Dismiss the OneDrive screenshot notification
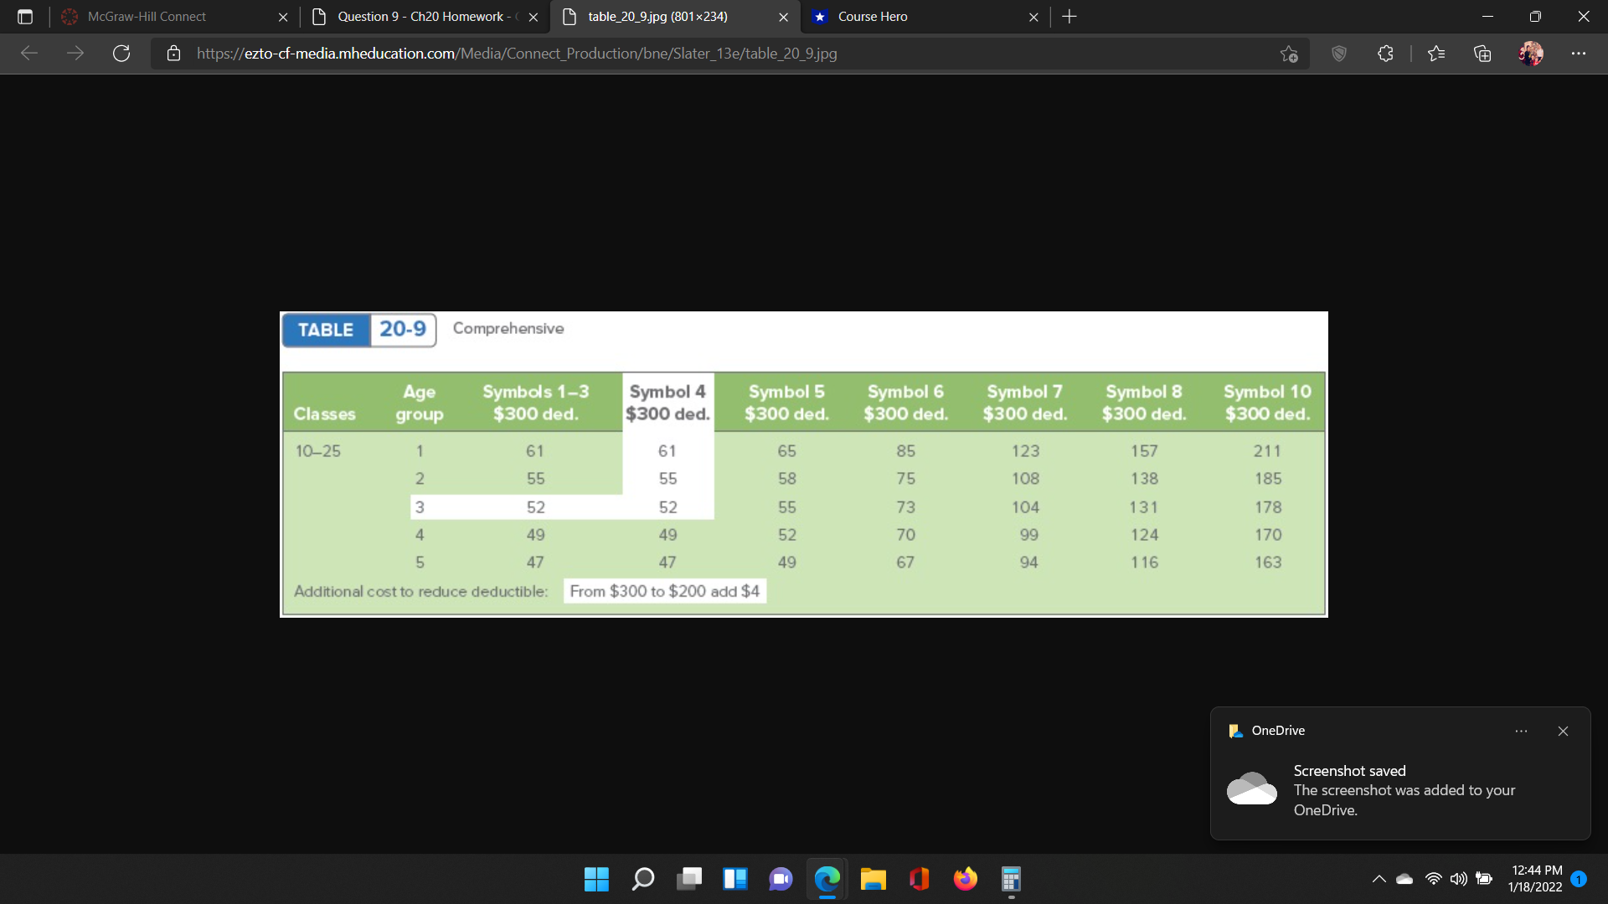 pyautogui.click(x=1563, y=731)
